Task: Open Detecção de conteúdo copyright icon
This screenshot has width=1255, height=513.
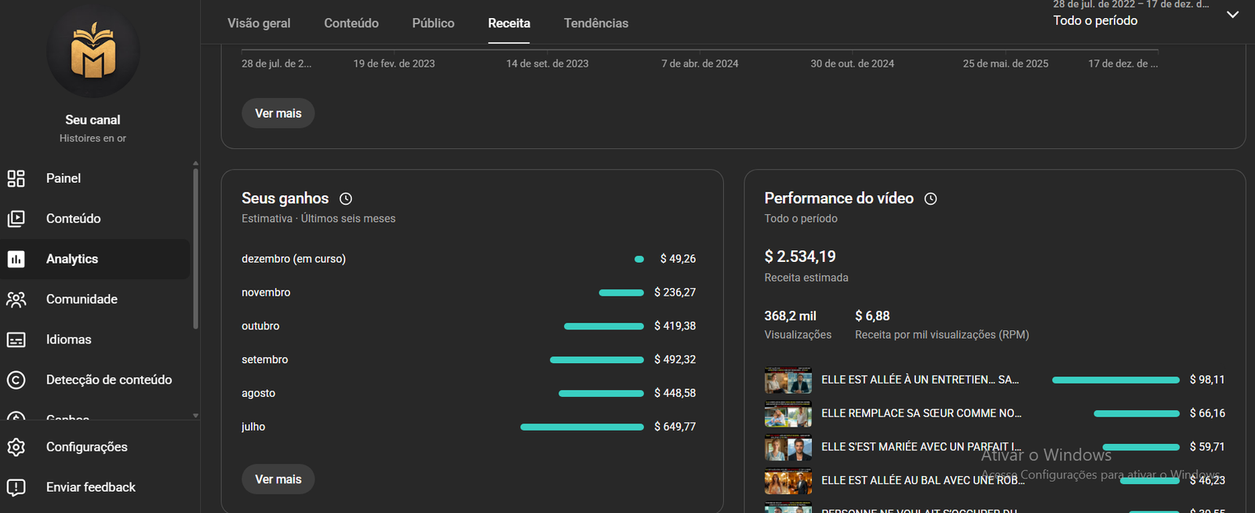Action: click(x=16, y=380)
